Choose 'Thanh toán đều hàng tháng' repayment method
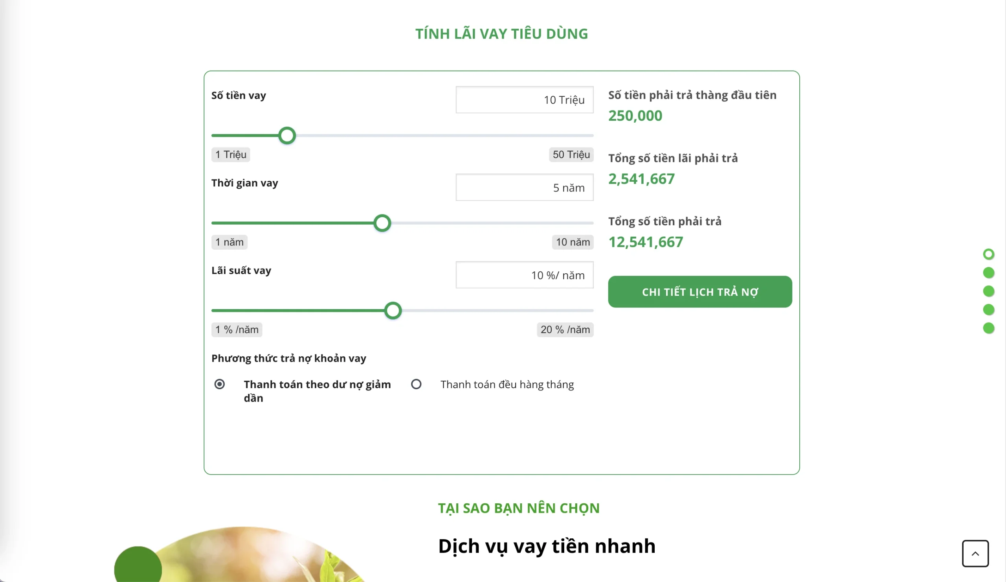This screenshot has height=582, width=1006. [x=417, y=384]
